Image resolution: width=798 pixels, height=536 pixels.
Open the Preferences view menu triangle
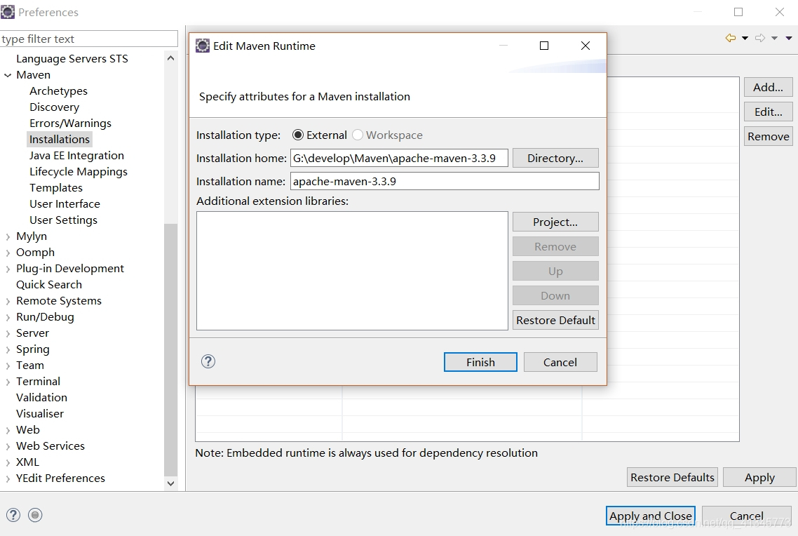(789, 38)
